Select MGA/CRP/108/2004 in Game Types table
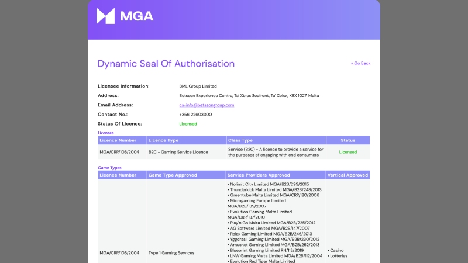468x263 pixels. pos(119,253)
